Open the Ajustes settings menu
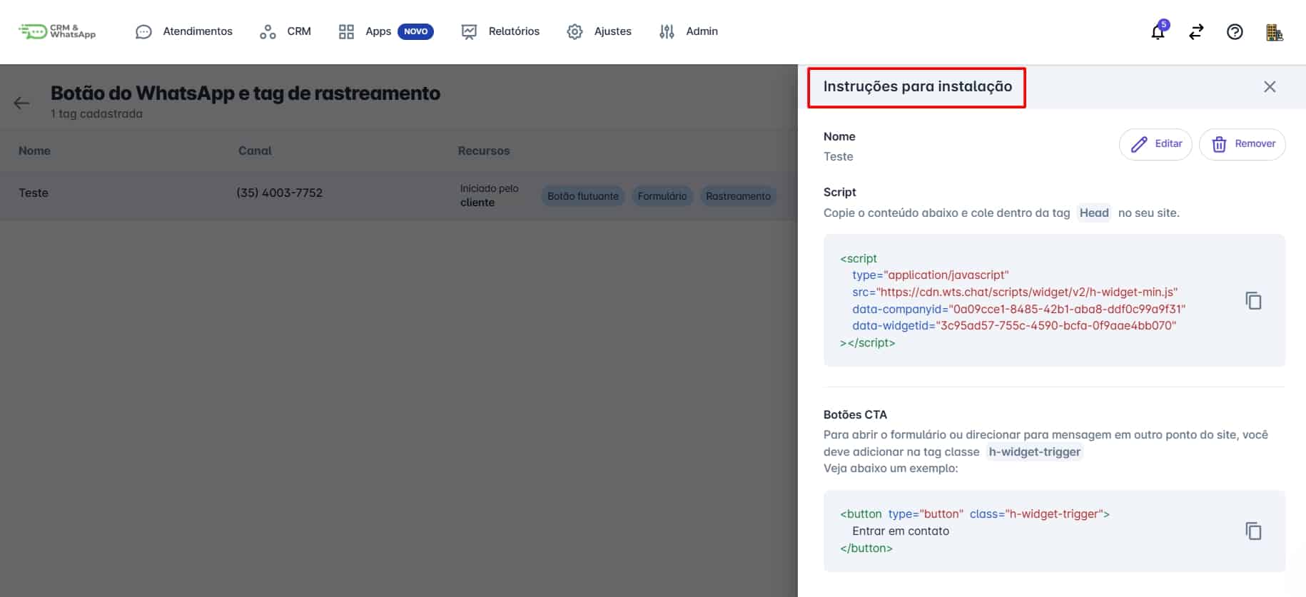Screen dimensions: 1306x597 pyautogui.click(x=599, y=31)
